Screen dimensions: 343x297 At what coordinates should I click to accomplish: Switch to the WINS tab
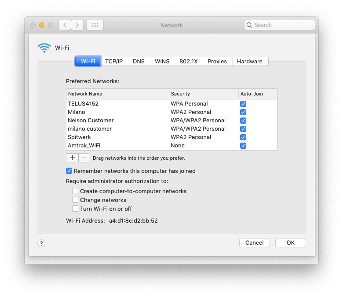pos(162,61)
